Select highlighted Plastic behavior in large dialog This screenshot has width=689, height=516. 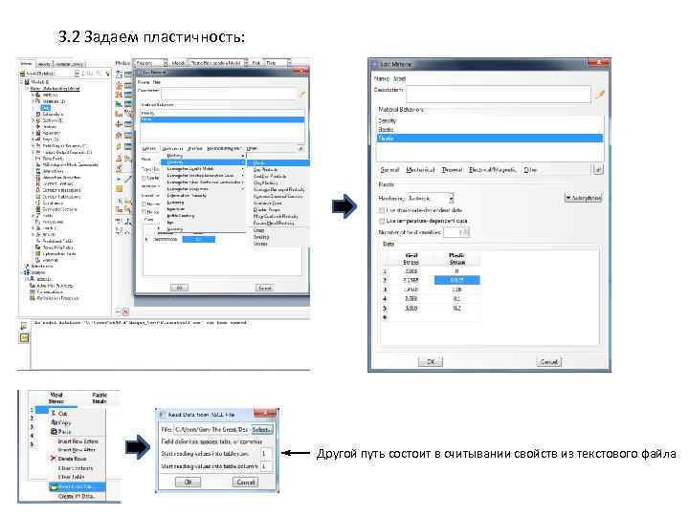490,139
